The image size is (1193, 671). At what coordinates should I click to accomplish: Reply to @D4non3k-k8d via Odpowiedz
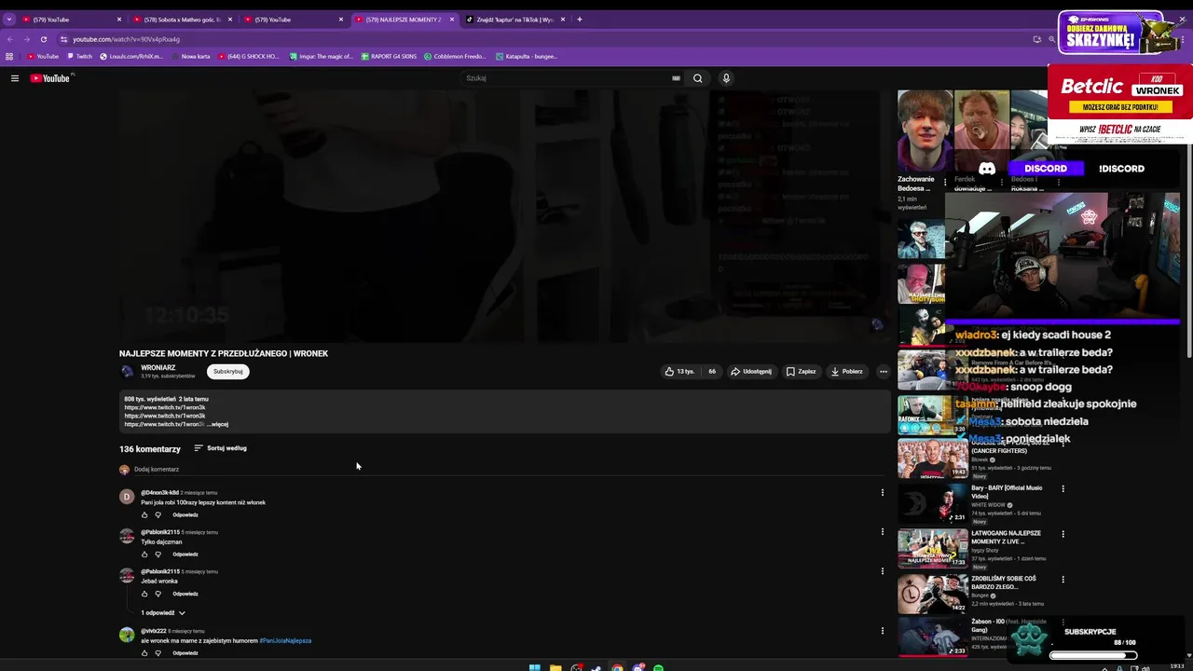[185, 514]
